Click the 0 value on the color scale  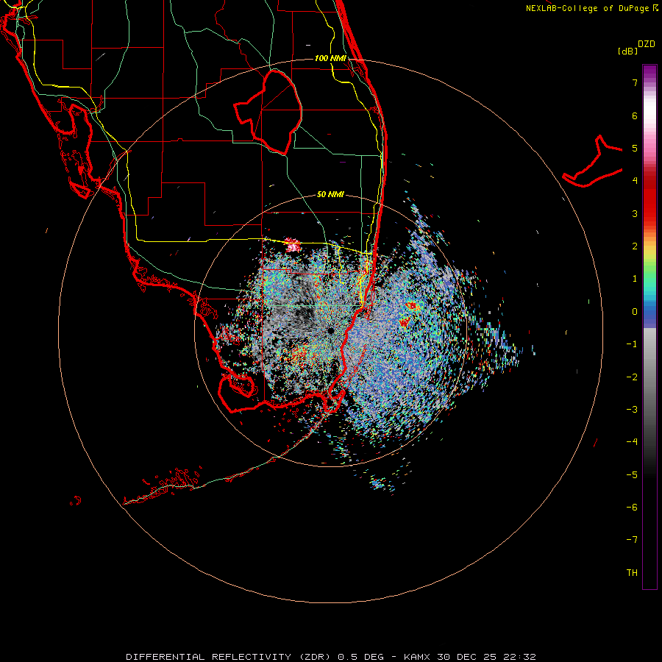point(635,312)
